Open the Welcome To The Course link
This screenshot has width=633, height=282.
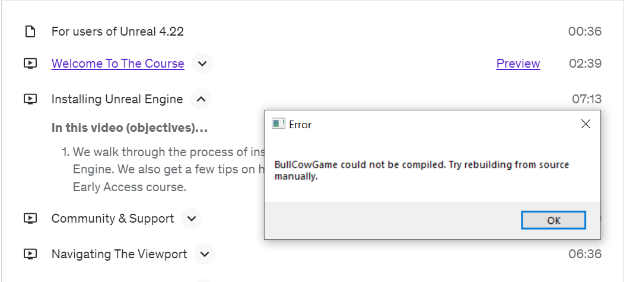(x=117, y=64)
